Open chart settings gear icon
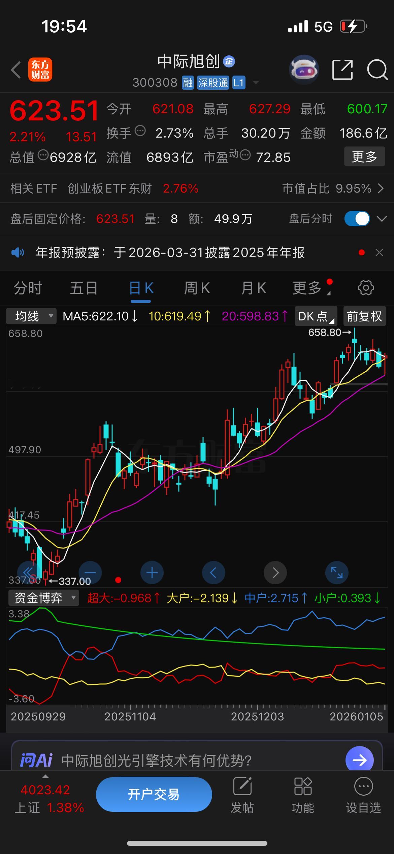 point(366,288)
